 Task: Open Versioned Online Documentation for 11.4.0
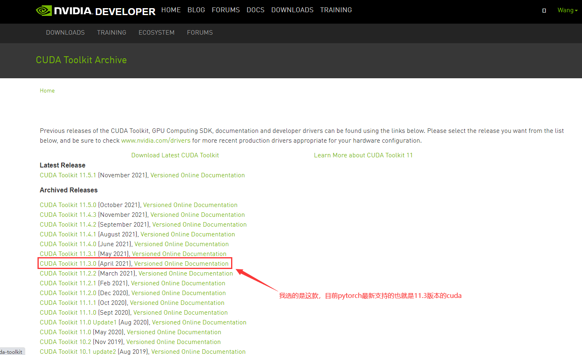coord(182,244)
